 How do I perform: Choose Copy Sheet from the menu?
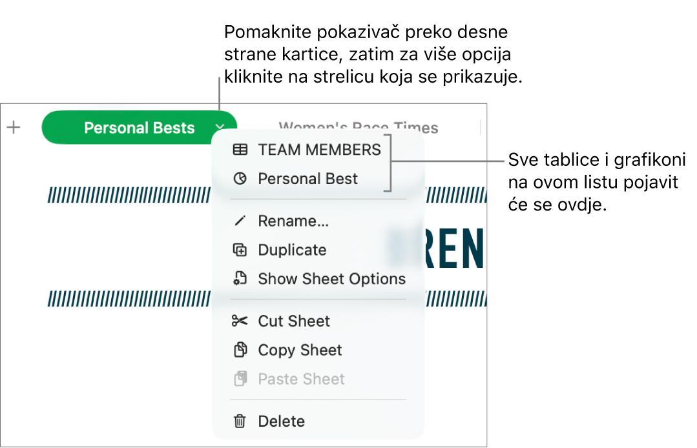[299, 350]
